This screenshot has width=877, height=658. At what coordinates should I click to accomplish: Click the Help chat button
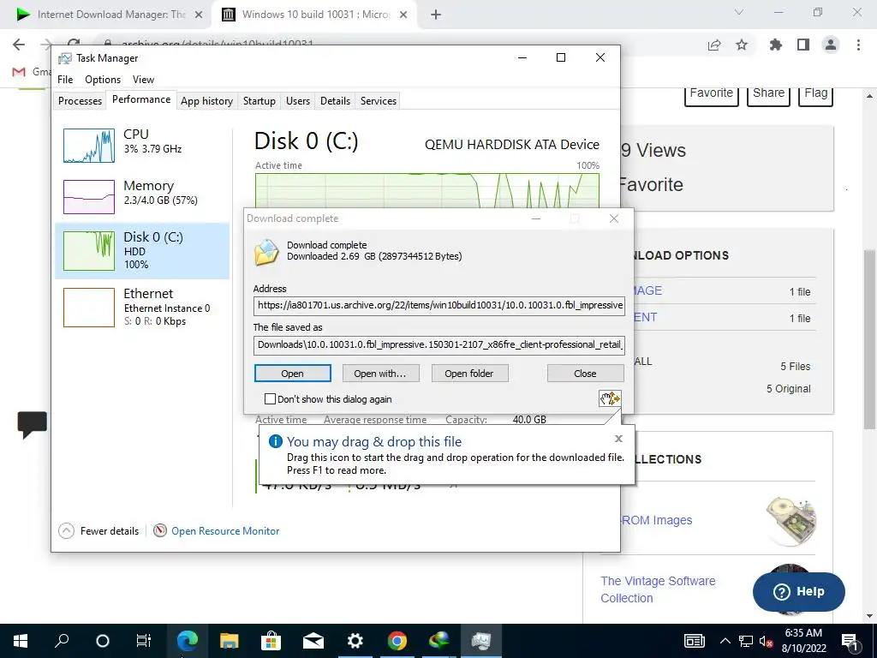[x=799, y=591]
